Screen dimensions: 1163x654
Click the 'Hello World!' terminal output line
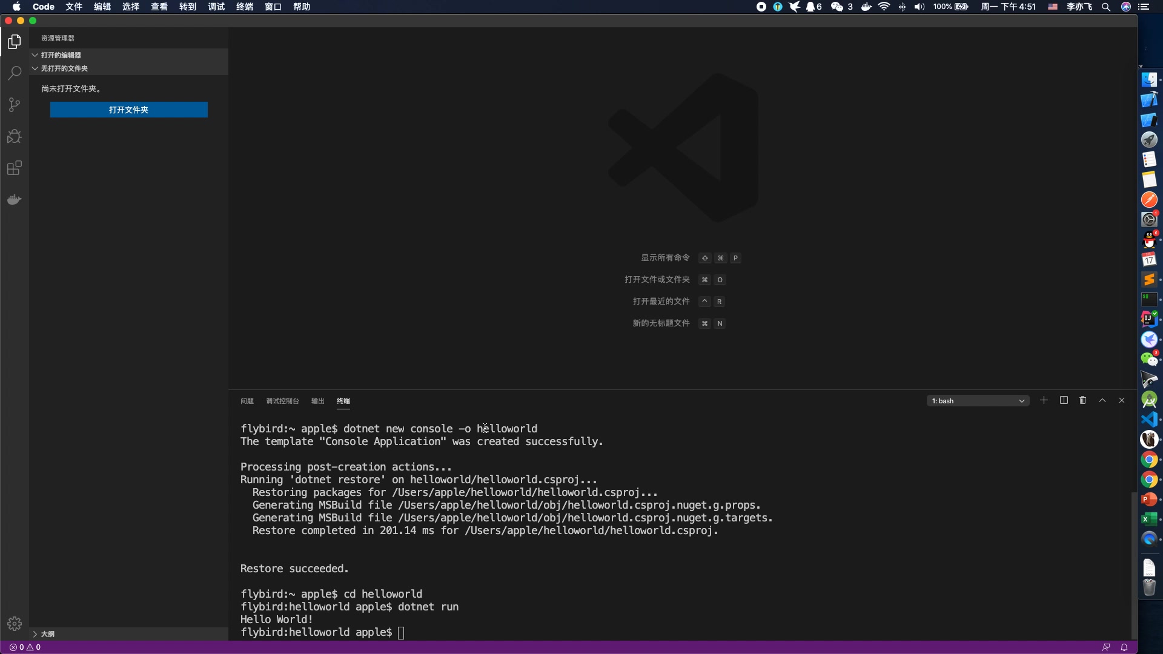pos(277,619)
